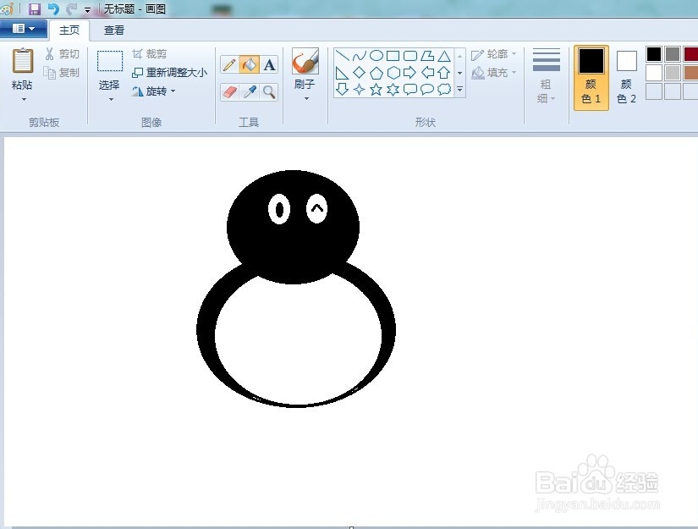
Task: Pick the Polygon shape
Action: (x=427, y=56)
